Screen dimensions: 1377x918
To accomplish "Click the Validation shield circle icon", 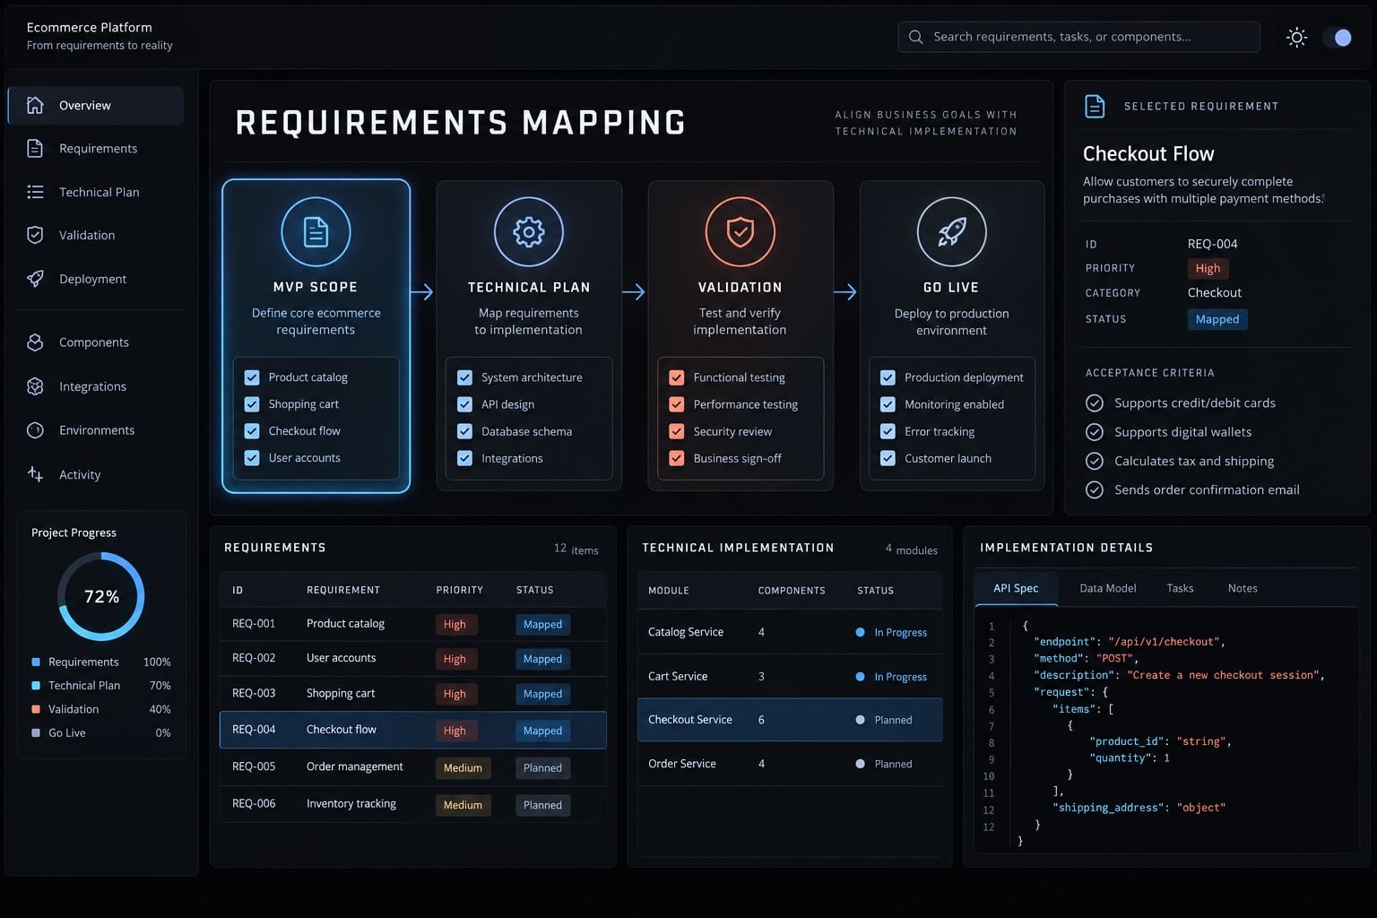I will click(x=740, y=231).
